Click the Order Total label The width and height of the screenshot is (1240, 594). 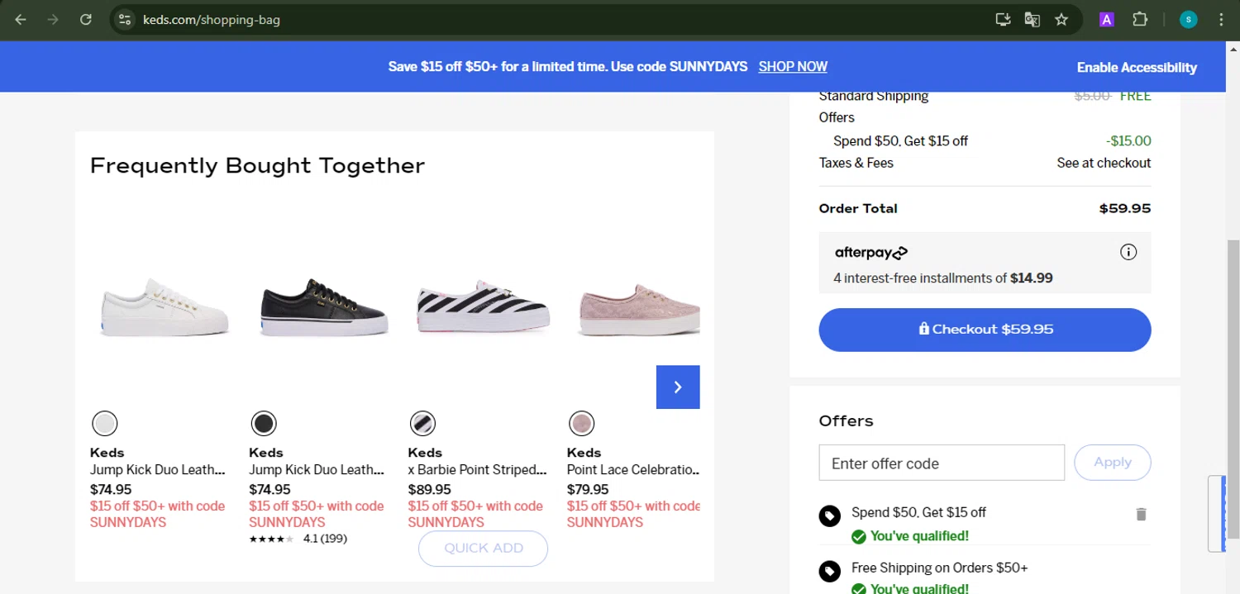point(857,208)
